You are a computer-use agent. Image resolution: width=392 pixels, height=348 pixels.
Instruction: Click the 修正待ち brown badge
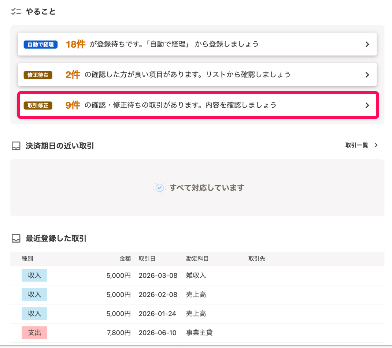click(38, 75)
